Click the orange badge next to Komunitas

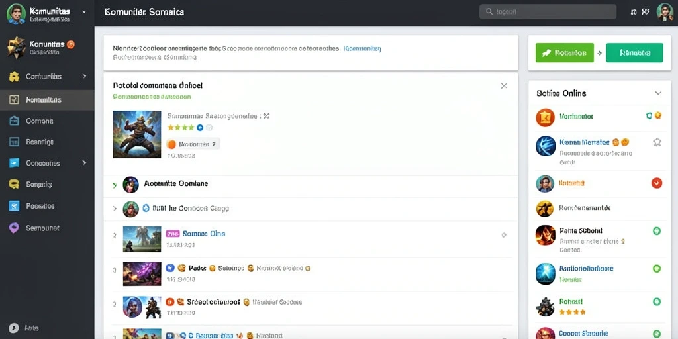point(72,44)
